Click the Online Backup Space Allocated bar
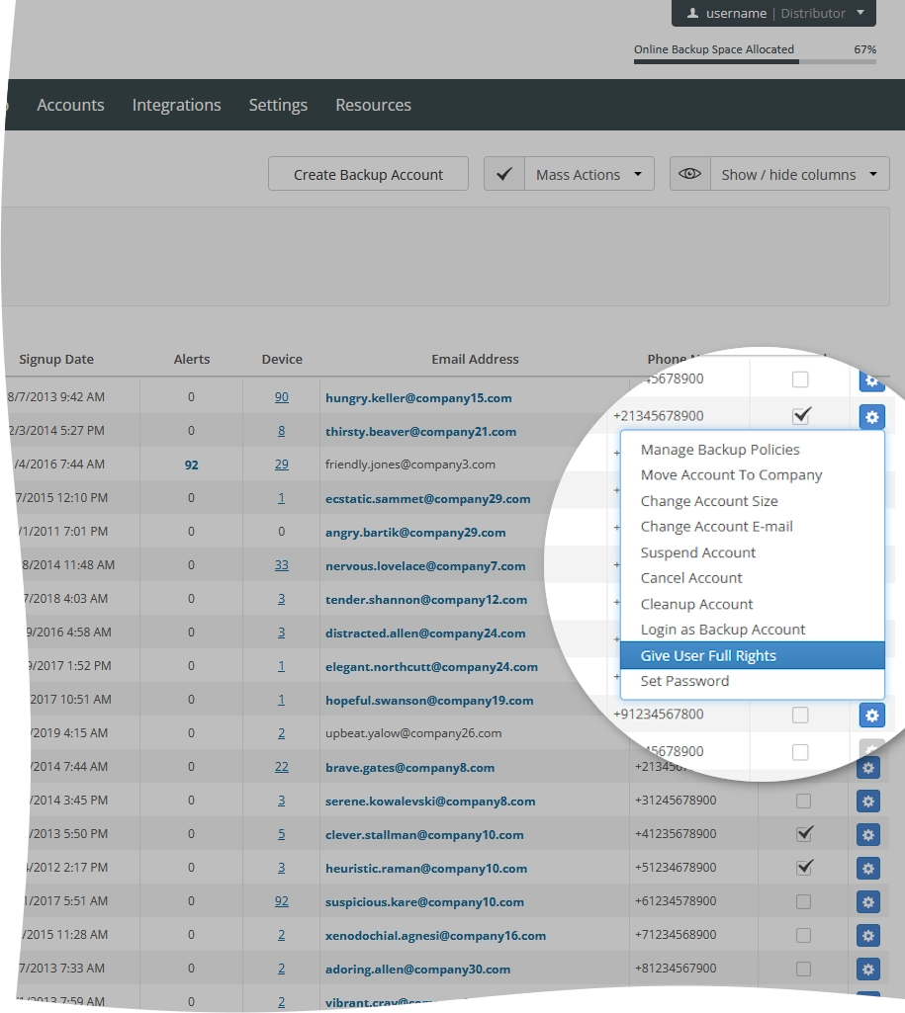This screenshot has height=1013, width=905. 755,61
